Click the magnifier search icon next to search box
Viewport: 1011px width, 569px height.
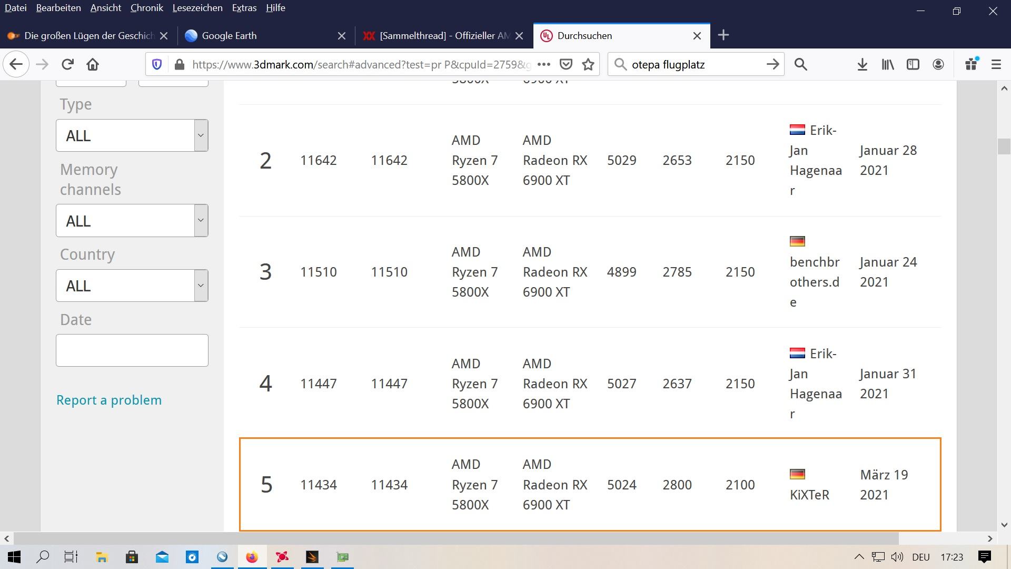[801, 64]
